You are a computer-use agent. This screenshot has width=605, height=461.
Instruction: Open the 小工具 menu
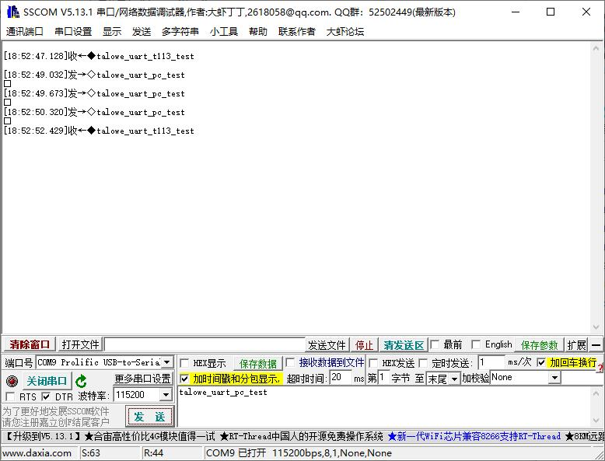click(x=224, y=31)
